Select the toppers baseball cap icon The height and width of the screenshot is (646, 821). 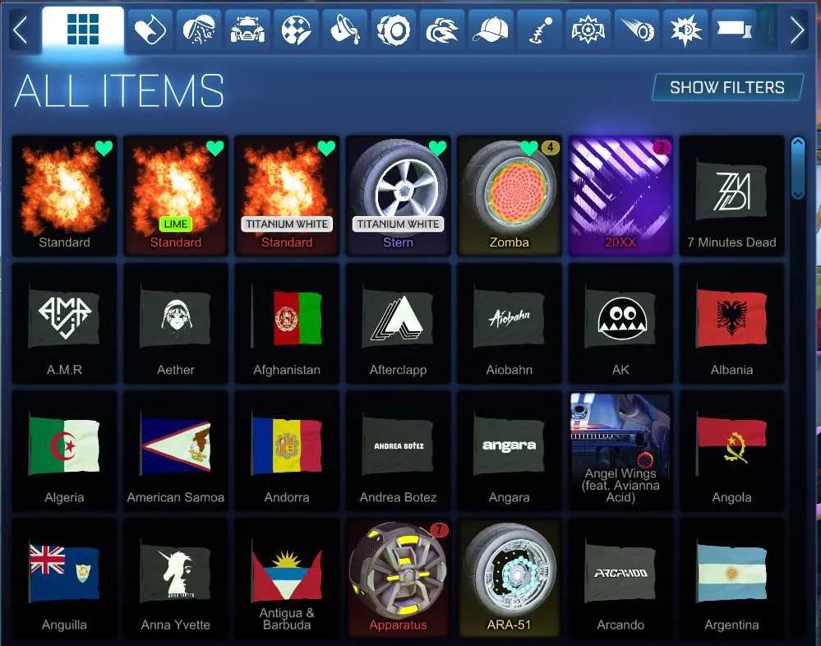click(x=491, y=30)
